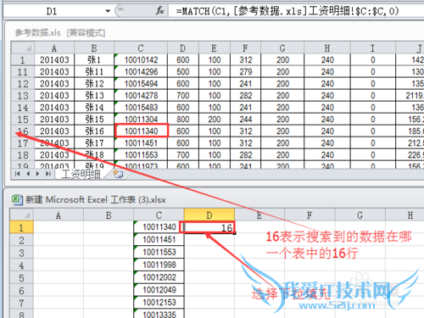
Task: Select column C header in 参考数据 window
Action: tap(141, 48)
